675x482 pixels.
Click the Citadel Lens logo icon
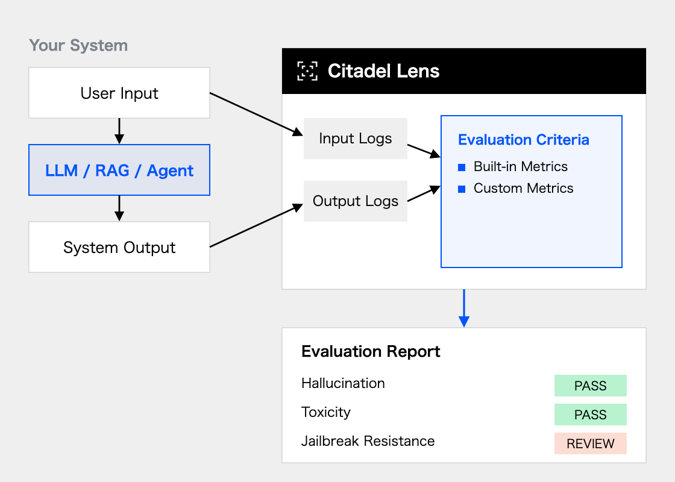tap(307, 71)
